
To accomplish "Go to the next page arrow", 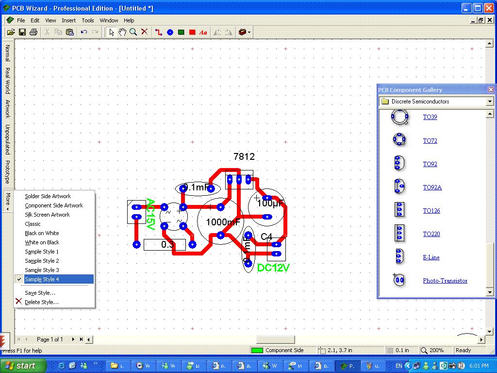I will point(73,339).
